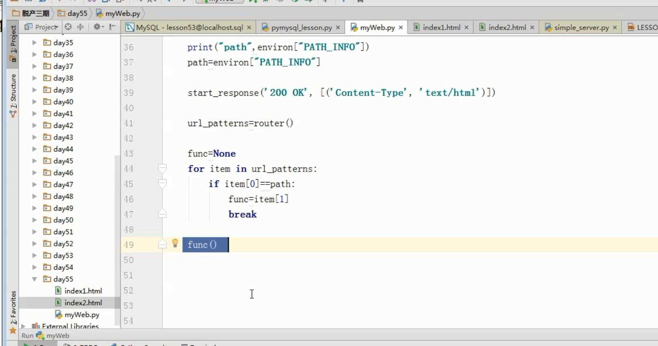The height and width of the screenshot is (346, 658).
Task: Click the selected func() call on line 49
Action: tap(202, 245)
